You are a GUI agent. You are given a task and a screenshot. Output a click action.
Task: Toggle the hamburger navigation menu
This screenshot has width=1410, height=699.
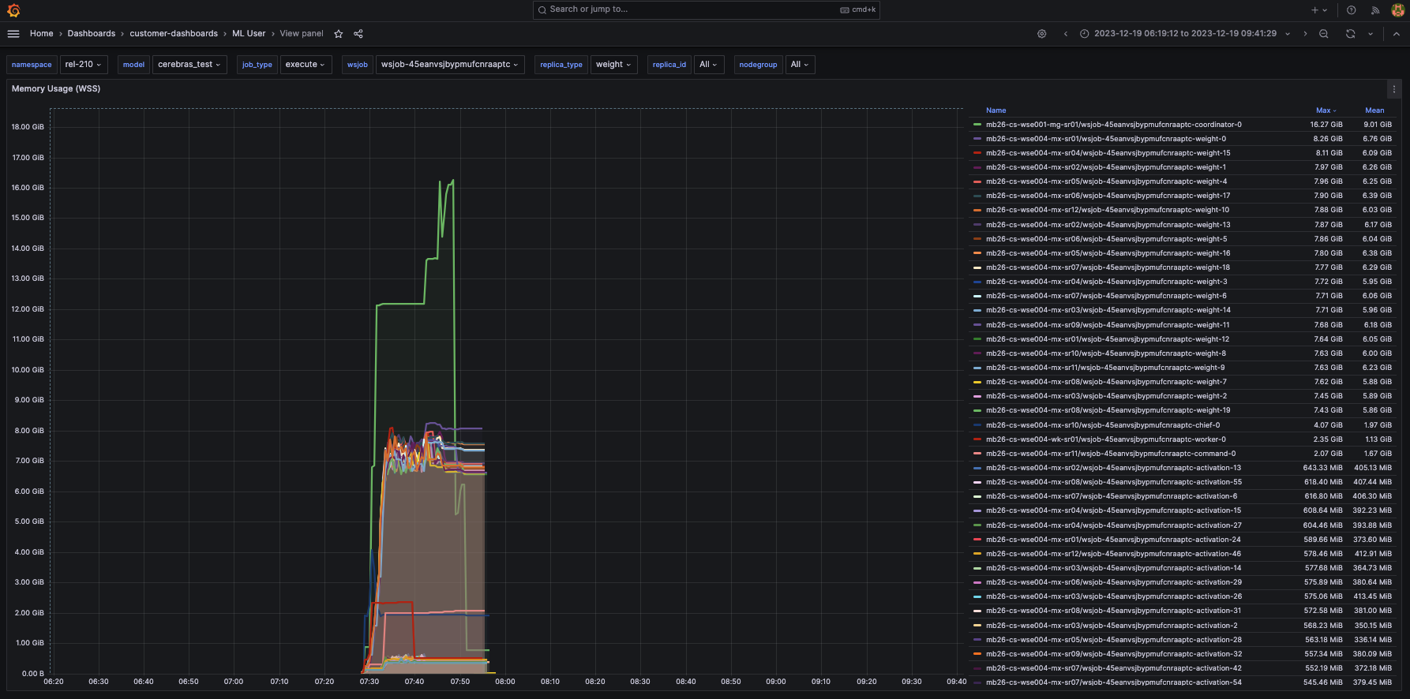click(x=13, y=34)
